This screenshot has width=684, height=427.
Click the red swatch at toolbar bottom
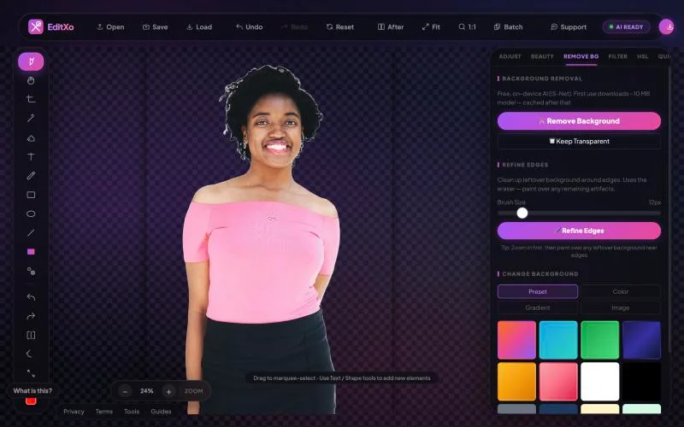[x=31, y=401]
